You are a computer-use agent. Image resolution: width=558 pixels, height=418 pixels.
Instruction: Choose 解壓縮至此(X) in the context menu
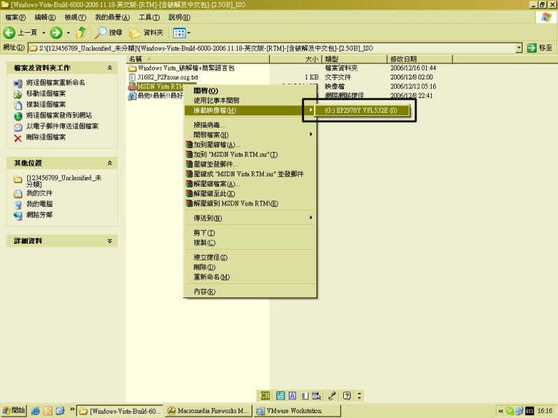pos(250,194)
